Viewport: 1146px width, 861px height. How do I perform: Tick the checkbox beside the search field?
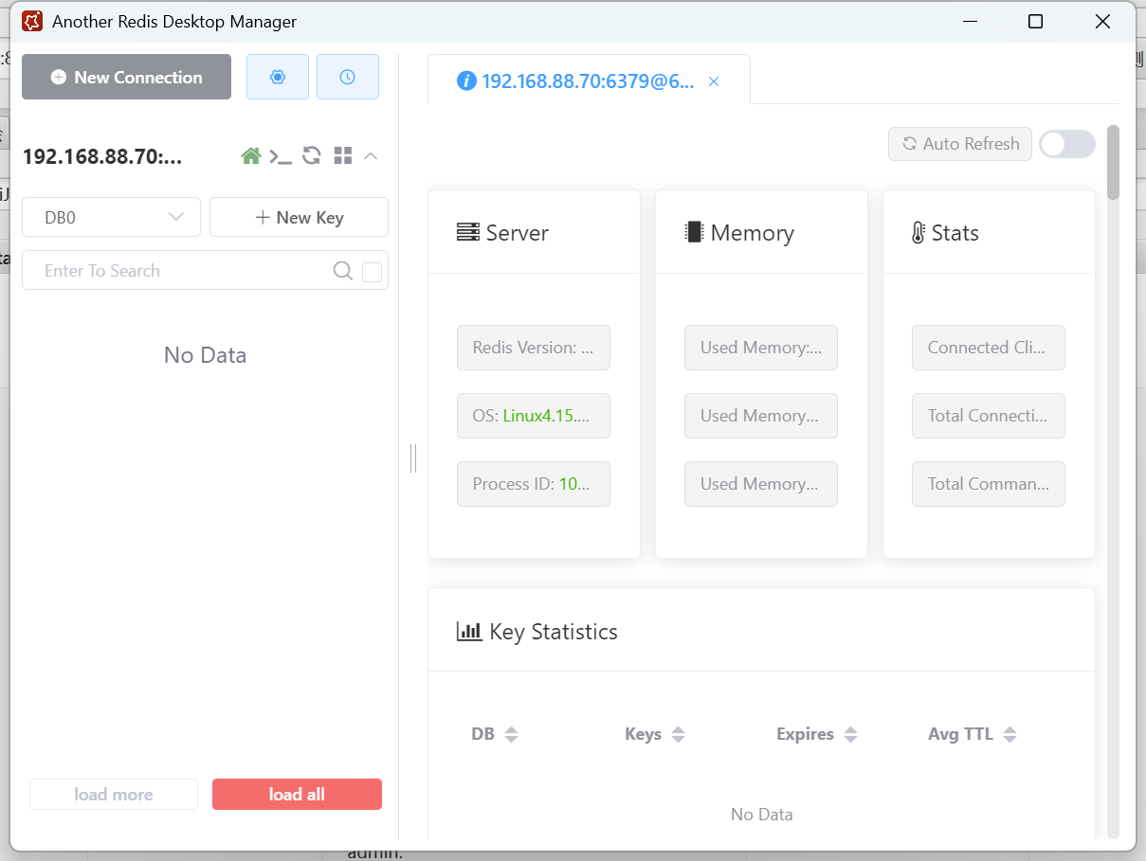click(373, 272)
